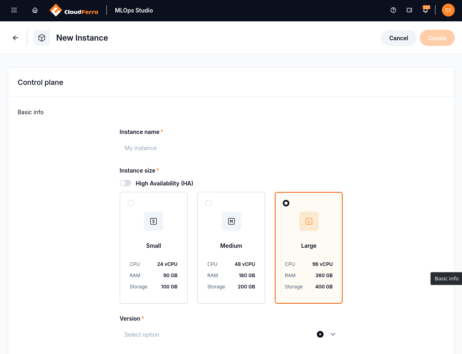Click the cube instance icon
Viewport: 462px width, 354px height.
tap(42, 38)
